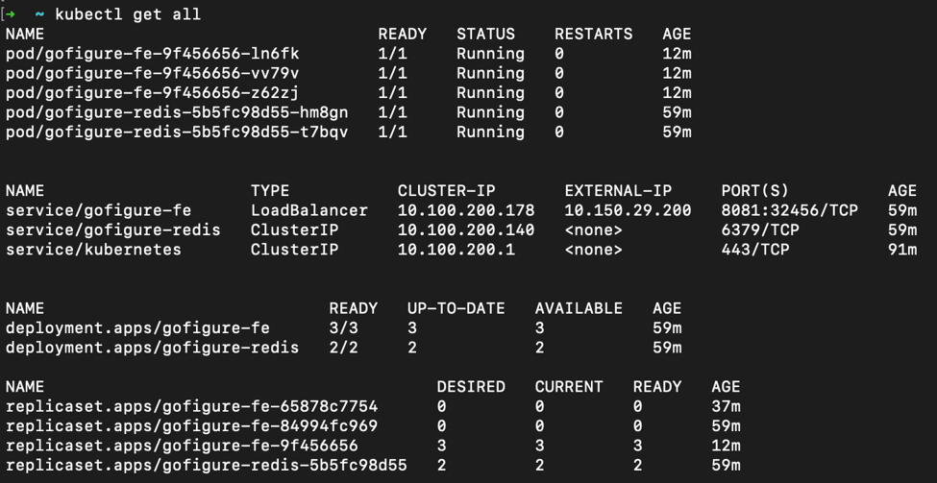Select port mapping 8081:32456/TCP
Screen dimensions: 937x483
789,210
